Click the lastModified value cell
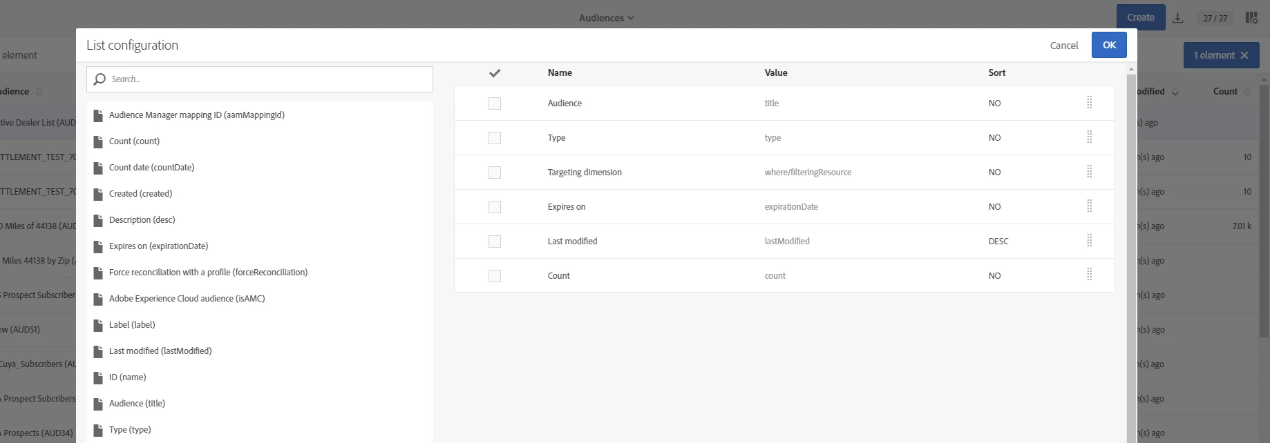This screenshot has width=1270, height=443. (787, 242)
